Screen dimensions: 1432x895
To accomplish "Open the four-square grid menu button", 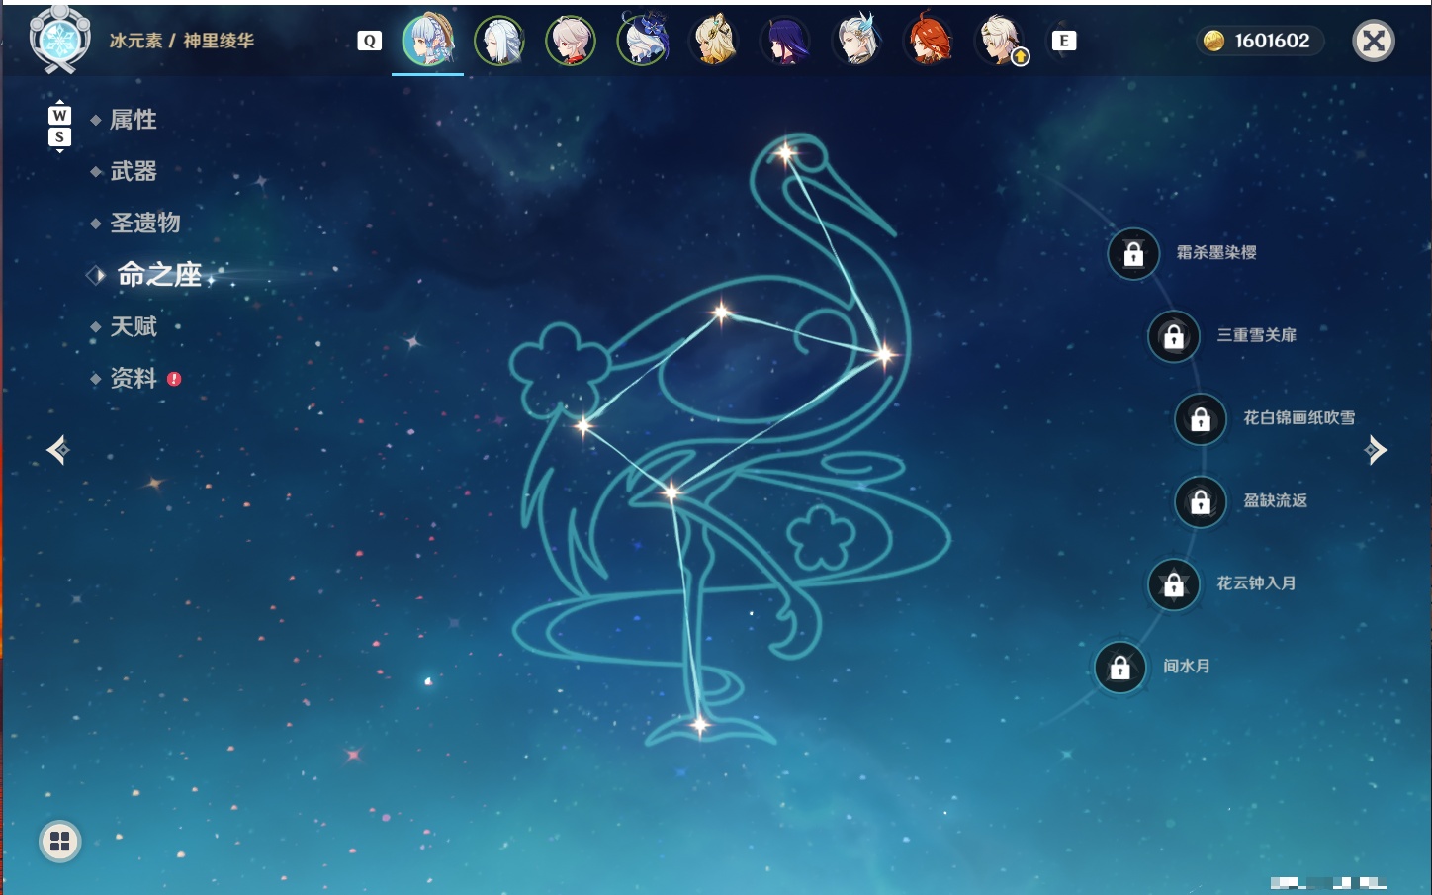I will pos(60,842).
